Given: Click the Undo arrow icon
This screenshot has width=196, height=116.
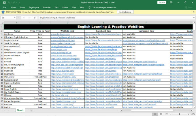Looking at the screenshot, I should [x=9, y=3].
